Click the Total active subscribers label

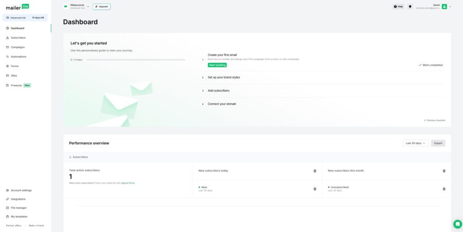point(84,170)
